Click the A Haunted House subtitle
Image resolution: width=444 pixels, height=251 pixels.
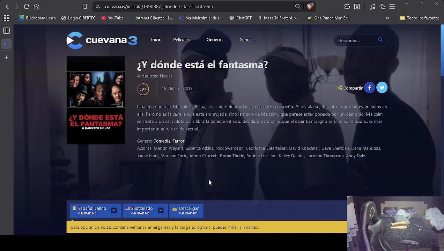click(x=155, y=76)
